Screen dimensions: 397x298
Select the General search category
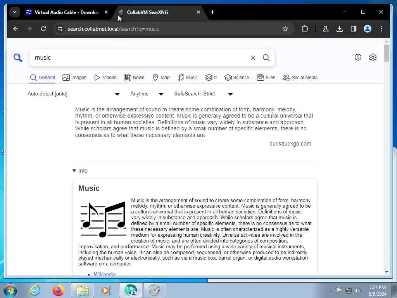(43, 78)
